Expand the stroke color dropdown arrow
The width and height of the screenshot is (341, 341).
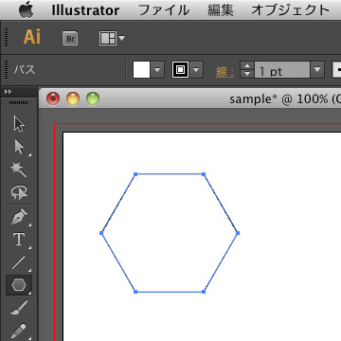pos(196,69)
